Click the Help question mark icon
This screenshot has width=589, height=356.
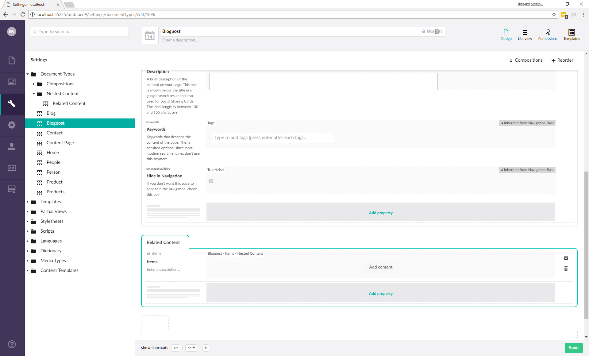point(12,344)
